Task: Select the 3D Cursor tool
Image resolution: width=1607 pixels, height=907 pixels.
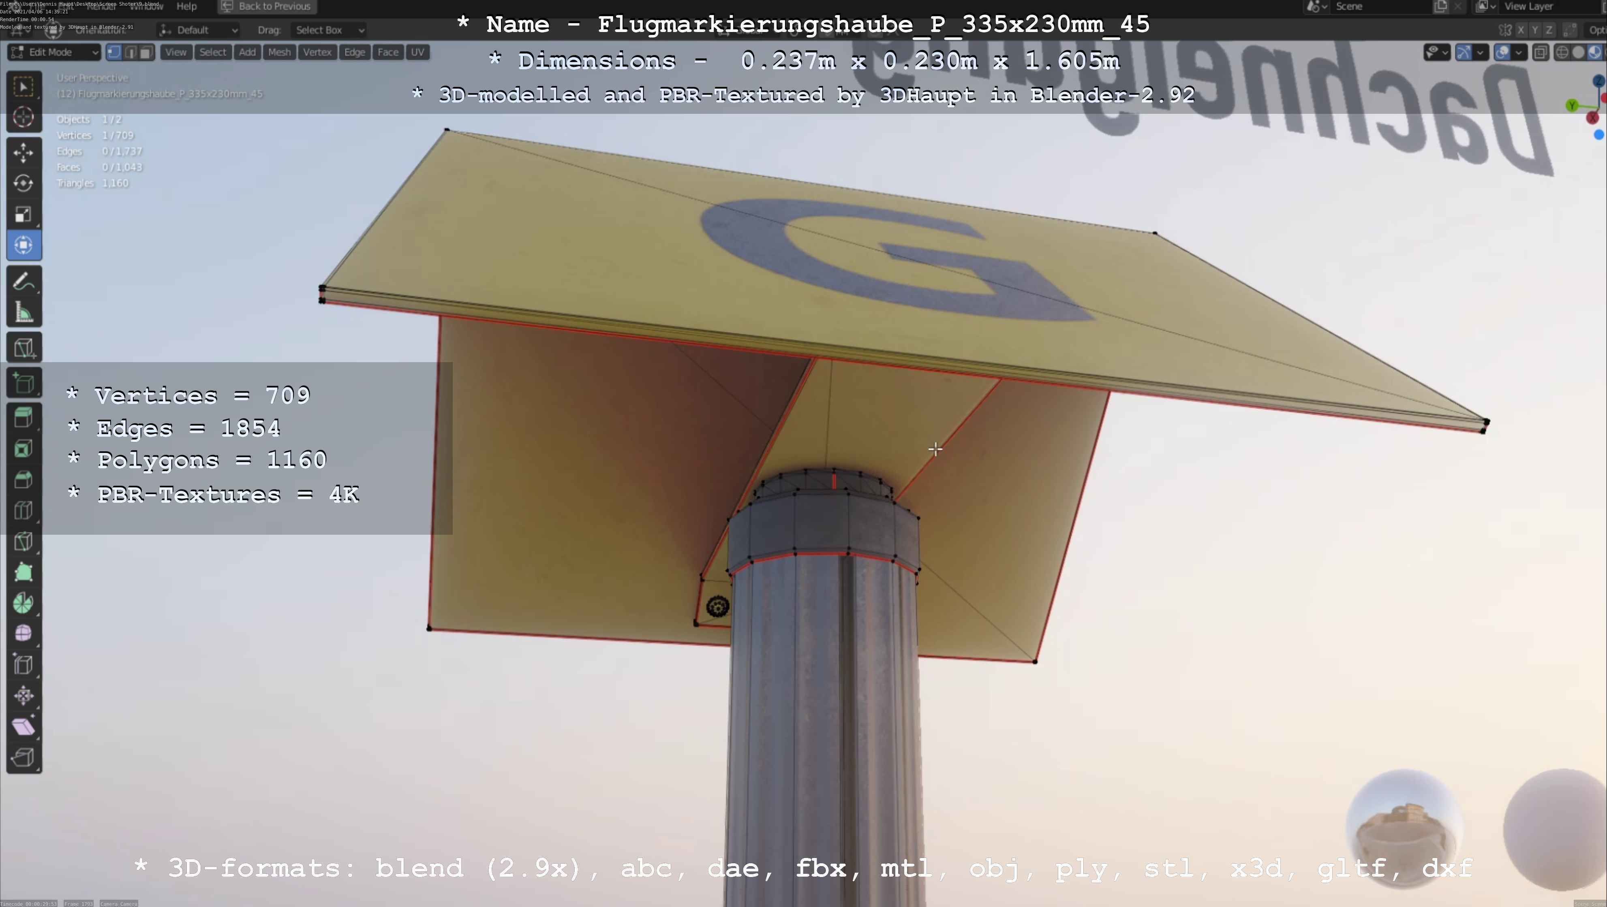Action: 24,117
